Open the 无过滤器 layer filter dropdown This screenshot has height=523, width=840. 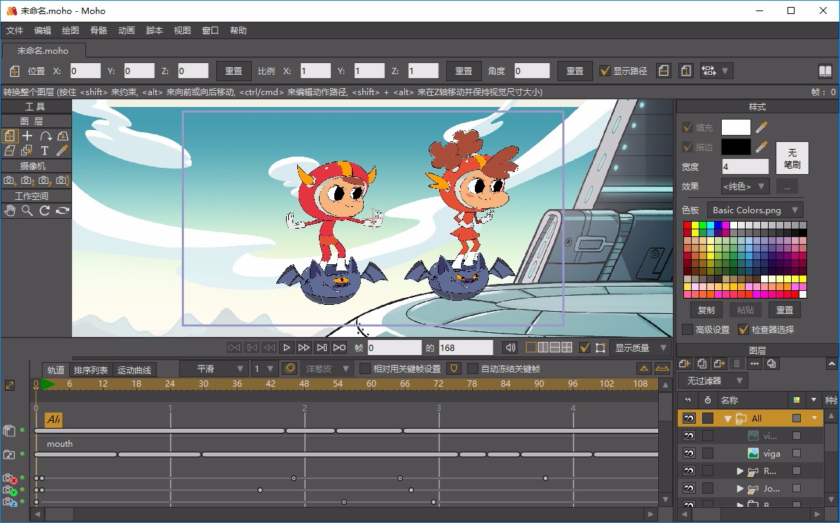712,380
